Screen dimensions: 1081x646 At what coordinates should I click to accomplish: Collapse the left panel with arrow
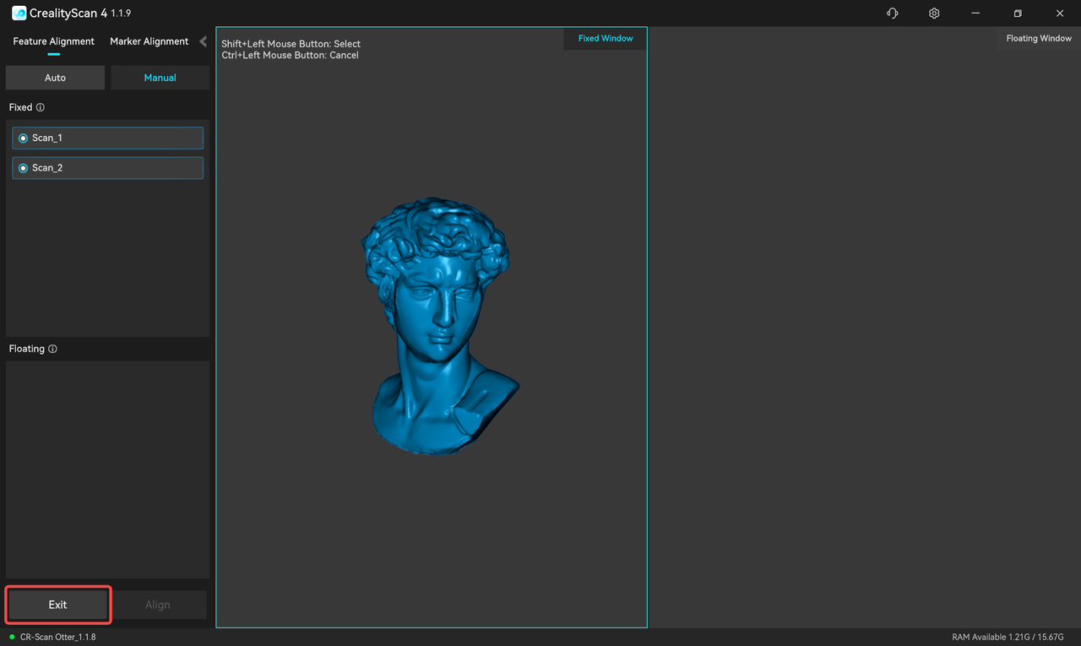(203, 41)
